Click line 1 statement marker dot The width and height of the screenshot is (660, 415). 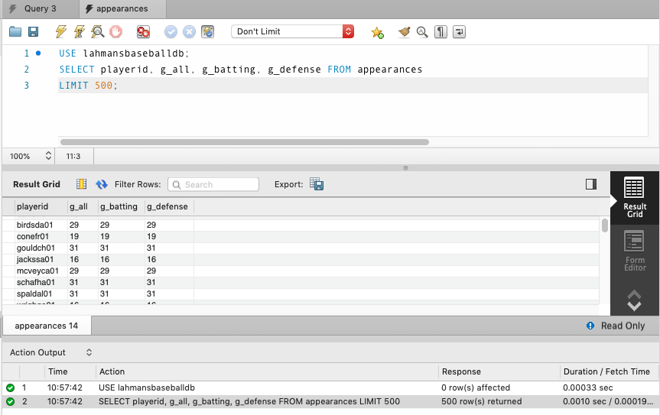coord(38,53)
